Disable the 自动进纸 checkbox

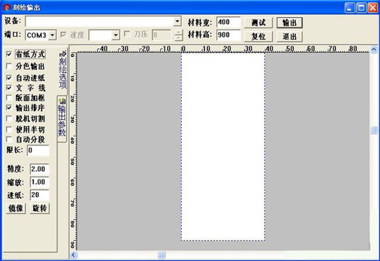point(9,77)
